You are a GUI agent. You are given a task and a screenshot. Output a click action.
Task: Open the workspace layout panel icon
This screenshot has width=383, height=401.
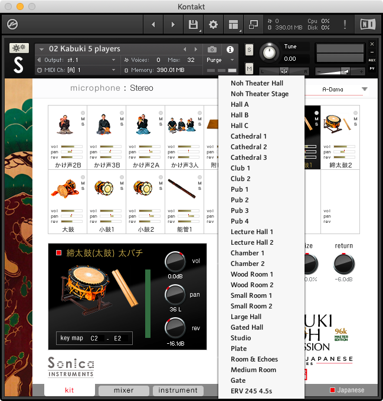click(x=233, y=25)
